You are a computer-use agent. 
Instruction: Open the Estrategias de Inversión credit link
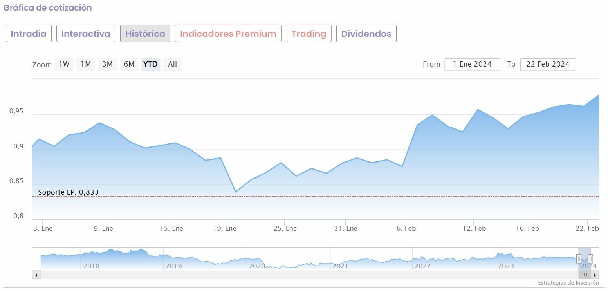[568, 283]
